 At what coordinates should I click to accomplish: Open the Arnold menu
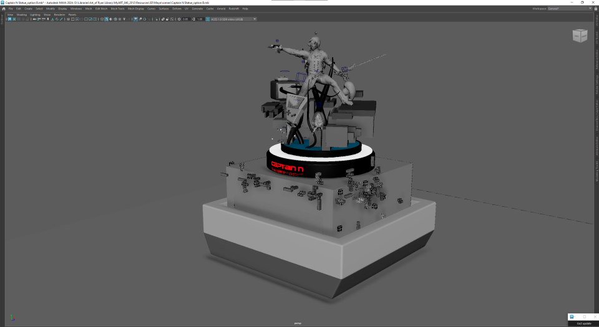[221, 8]
